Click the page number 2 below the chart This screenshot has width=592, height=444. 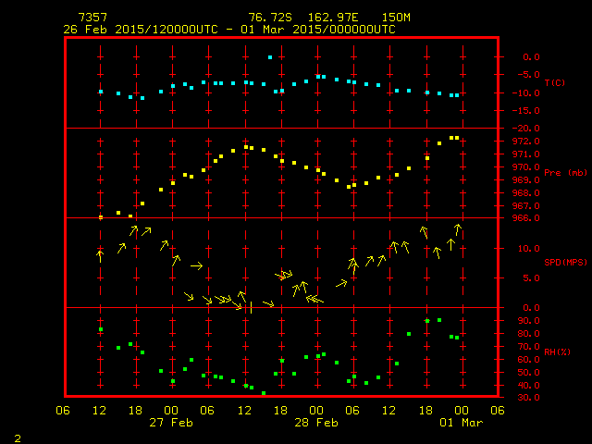tap(18, 438)
